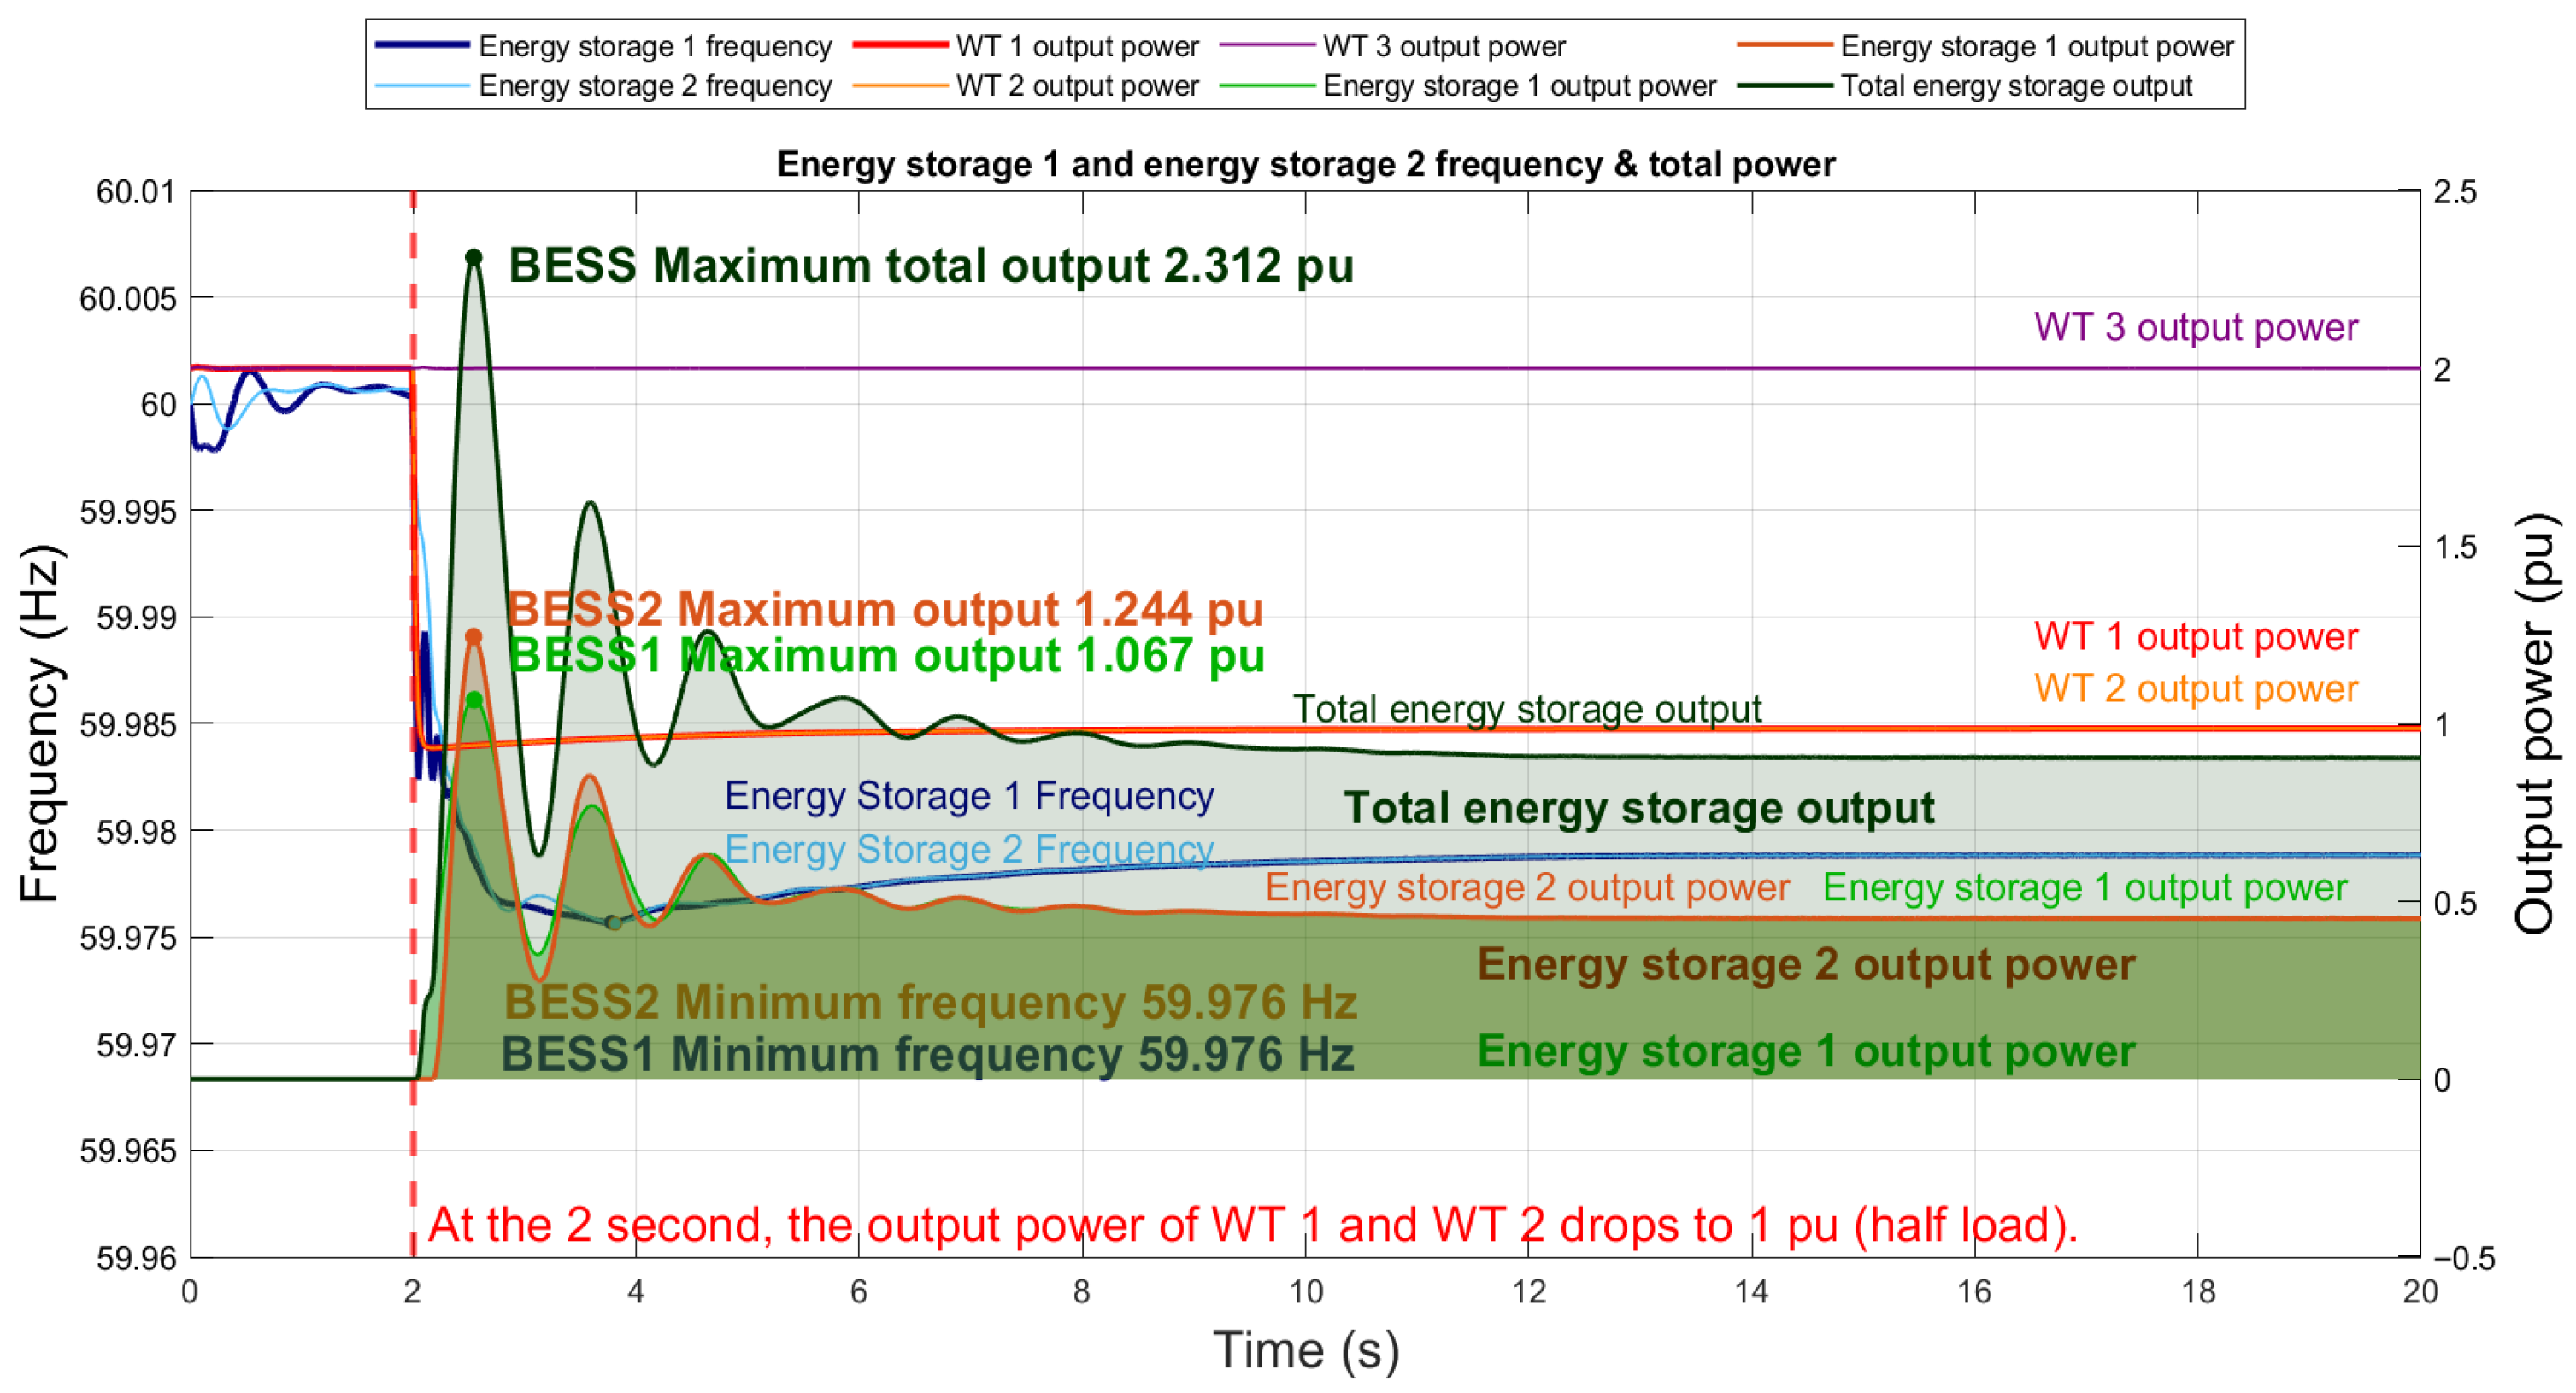Click time axis tick label '18'
The image size is (2576, 1393).
2198,1292
